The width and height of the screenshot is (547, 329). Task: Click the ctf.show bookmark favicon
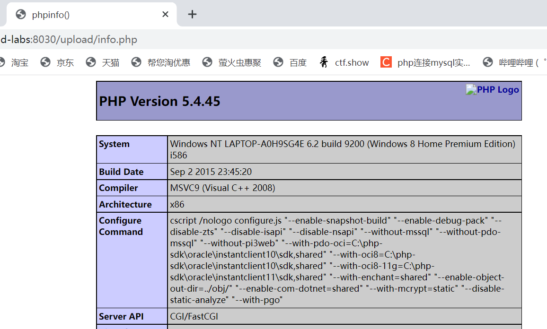pyautogui.click(x=324, y=62)
